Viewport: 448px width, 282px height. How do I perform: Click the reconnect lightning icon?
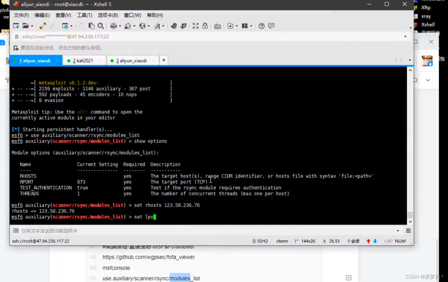pyautogui.click(x=43, y=26)
